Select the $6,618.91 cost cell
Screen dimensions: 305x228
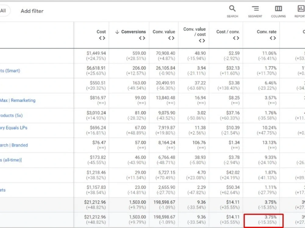(91, 71)
